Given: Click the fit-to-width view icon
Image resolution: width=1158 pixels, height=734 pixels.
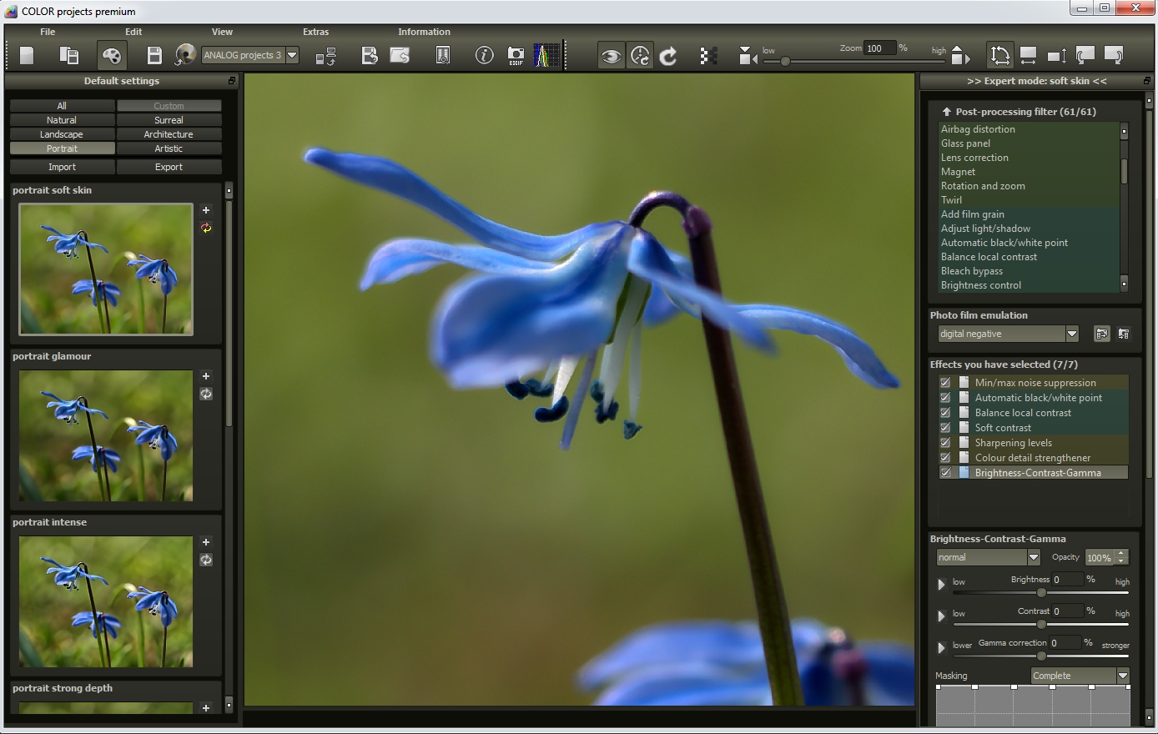Looking at the screenshot, I should 1028,56.
